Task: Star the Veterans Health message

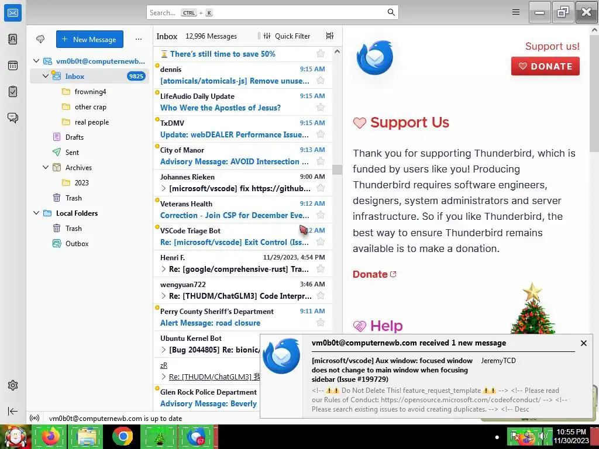Action: 321,215
